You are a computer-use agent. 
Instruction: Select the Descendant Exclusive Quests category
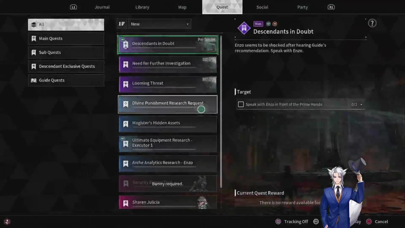tap(66, 66)
